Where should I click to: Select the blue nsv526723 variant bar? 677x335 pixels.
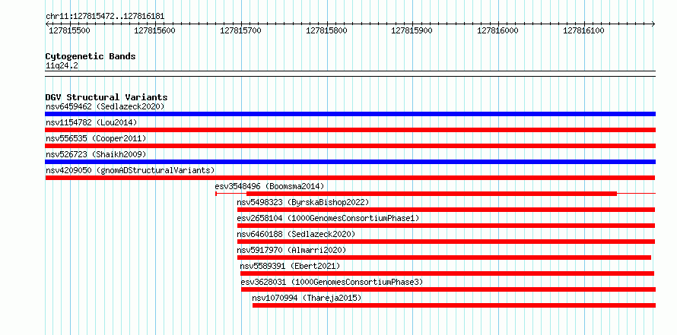[350, 162]
